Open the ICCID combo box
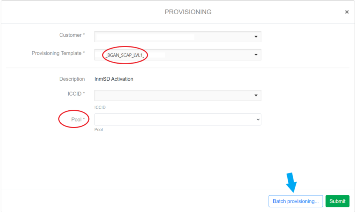 [174, 95]
